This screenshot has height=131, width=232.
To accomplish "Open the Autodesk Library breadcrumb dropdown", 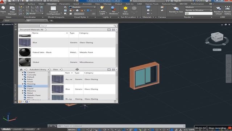I will pyautogui.click(x=48, y=70).
